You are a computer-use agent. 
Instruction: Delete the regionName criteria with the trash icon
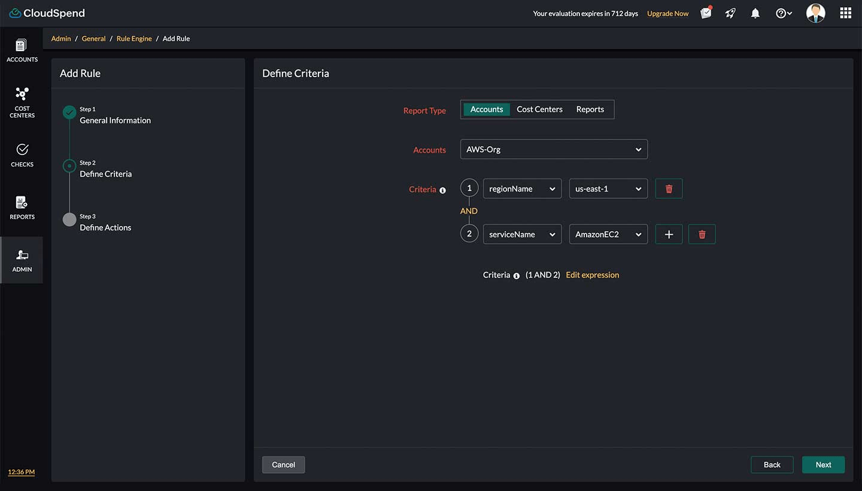click(669, 188)
